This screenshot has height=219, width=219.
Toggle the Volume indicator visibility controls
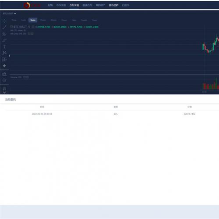click(26, 77)
